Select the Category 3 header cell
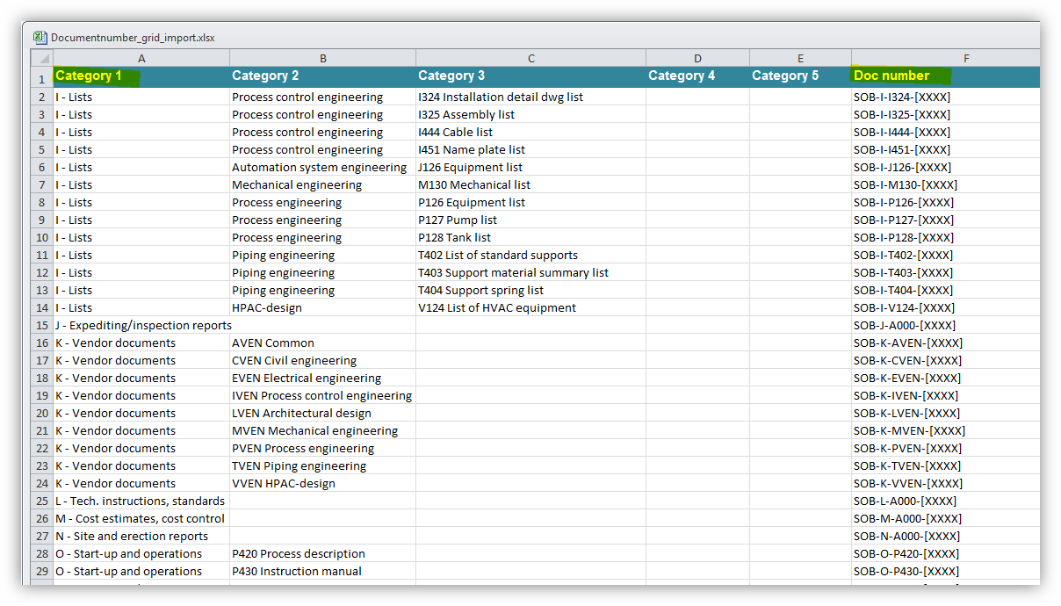 530,76
